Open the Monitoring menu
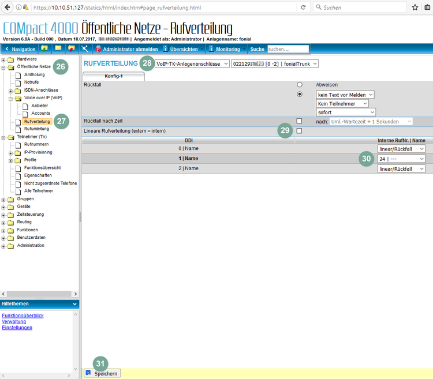433x379 pixels. click(x=227, y=49)
